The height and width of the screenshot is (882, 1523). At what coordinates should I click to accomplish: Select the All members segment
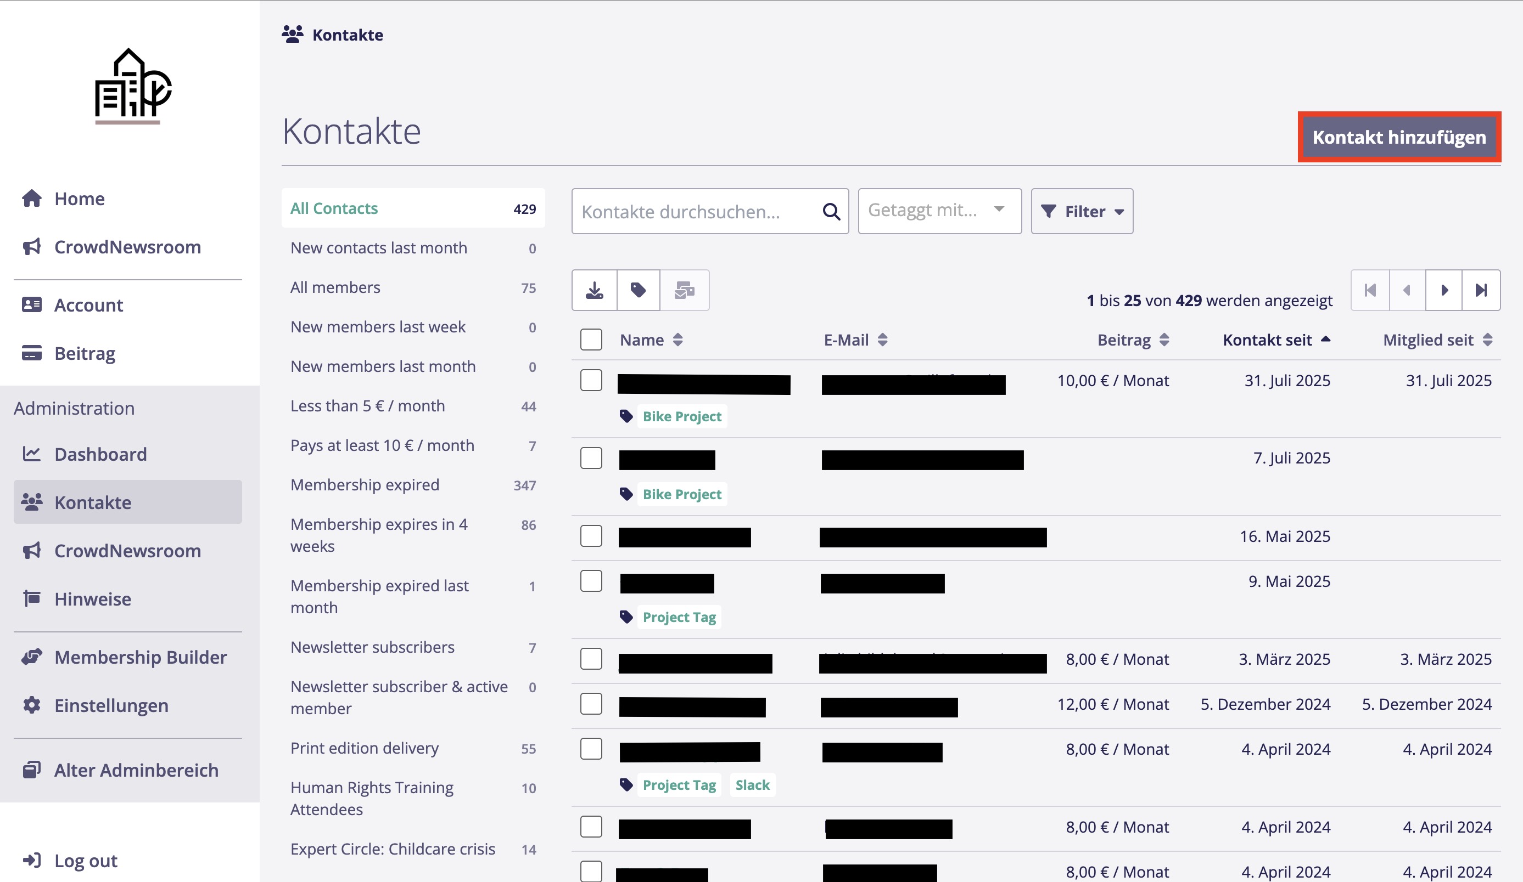click(335, 287)
